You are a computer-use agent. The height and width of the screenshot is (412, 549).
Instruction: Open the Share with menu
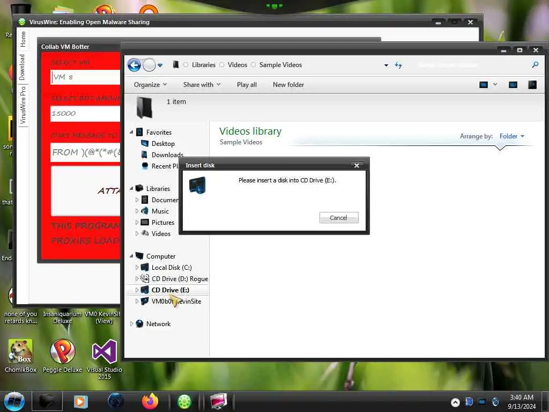pos(202,85)
